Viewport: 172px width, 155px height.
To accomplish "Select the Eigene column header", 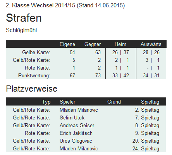I will click(67, 44).
